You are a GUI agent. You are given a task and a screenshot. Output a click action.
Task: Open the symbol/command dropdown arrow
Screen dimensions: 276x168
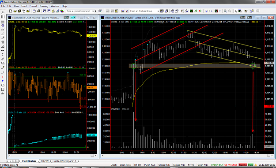coord(93,11)
